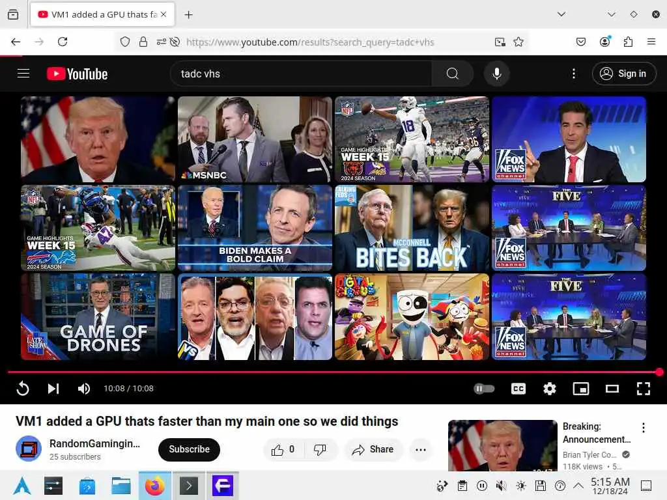
Task: Click Brian Tyler Co channel name
Action: pos(589,454)
